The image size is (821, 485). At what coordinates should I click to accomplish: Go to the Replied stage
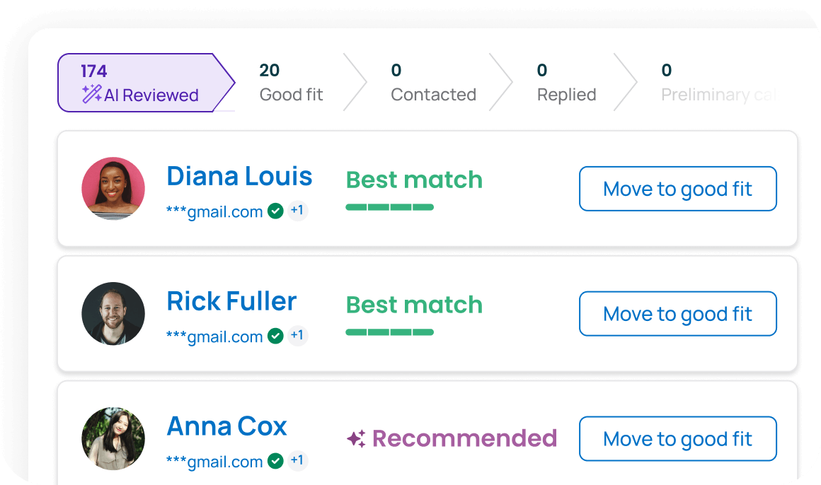[566, 83]
